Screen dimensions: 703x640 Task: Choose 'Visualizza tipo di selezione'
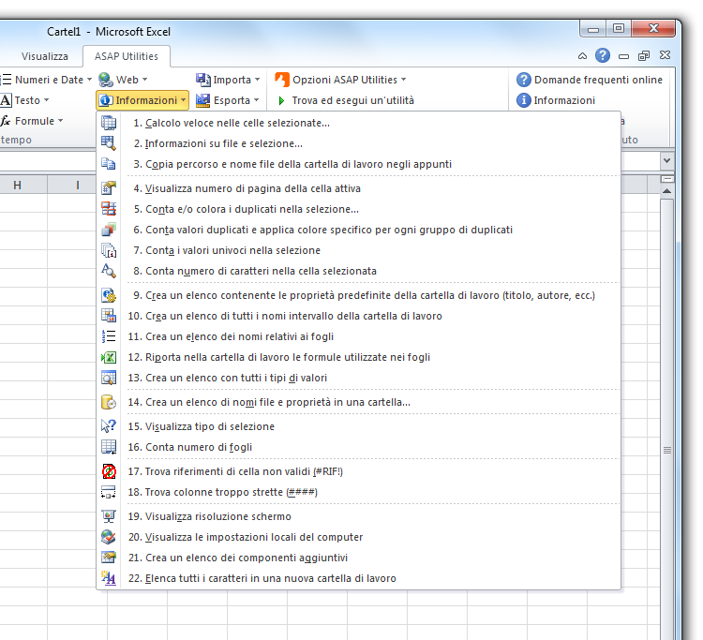pos(359,426)
